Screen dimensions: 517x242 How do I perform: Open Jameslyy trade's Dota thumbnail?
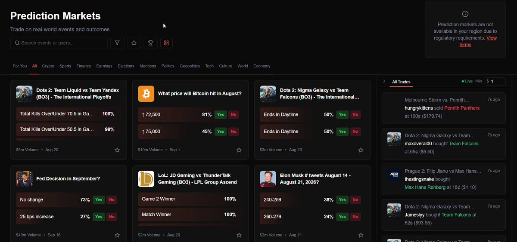[x=394, y=211]
